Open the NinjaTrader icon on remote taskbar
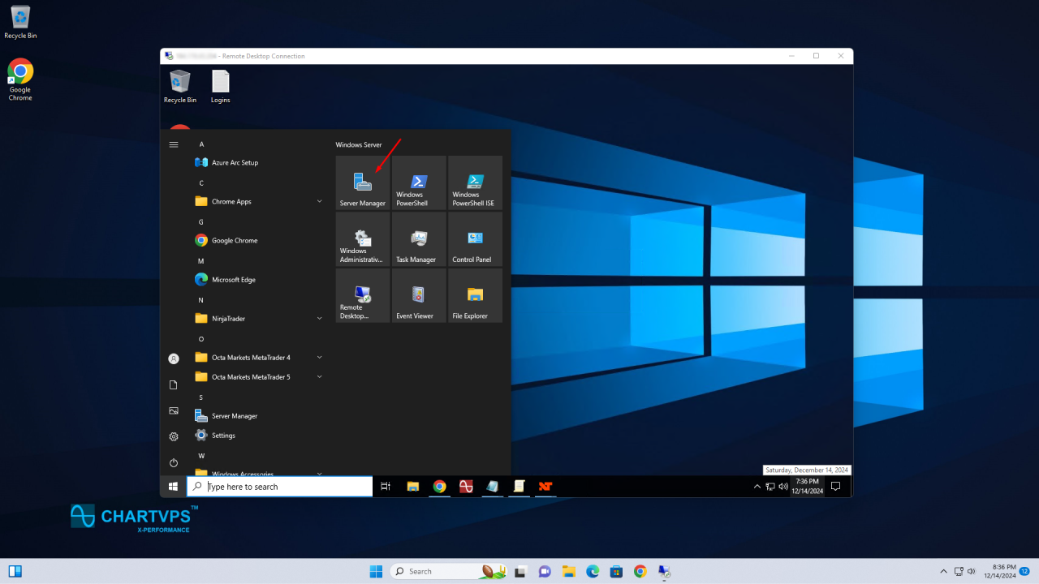 [x=545, y=487]
